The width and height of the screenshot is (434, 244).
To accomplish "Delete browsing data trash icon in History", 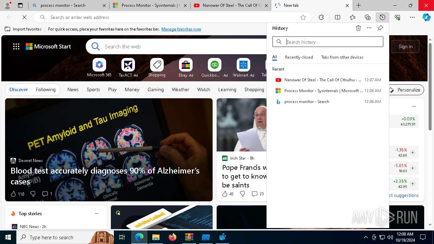I will click(x=358, y=28).
